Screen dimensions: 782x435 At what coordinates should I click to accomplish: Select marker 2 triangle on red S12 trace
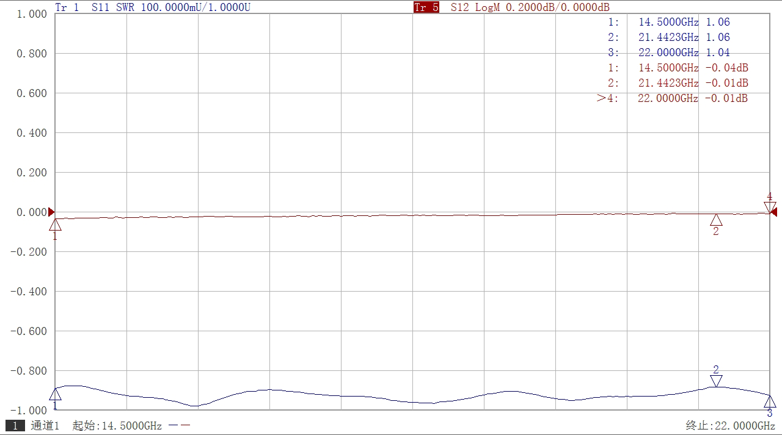coord(716,220)
